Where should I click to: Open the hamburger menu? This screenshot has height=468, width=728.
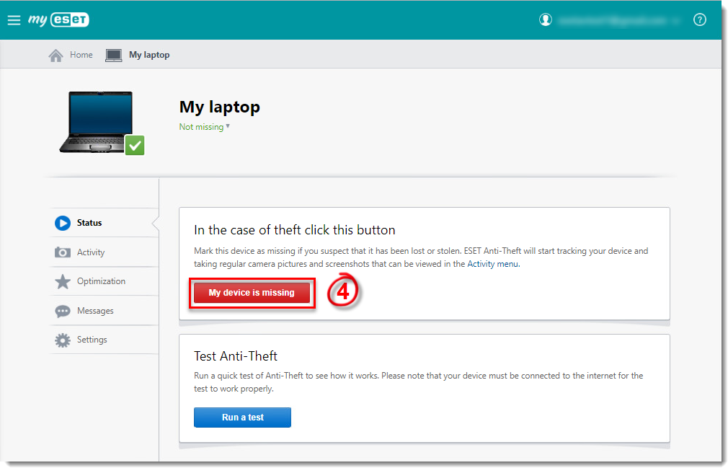[14, 20]
